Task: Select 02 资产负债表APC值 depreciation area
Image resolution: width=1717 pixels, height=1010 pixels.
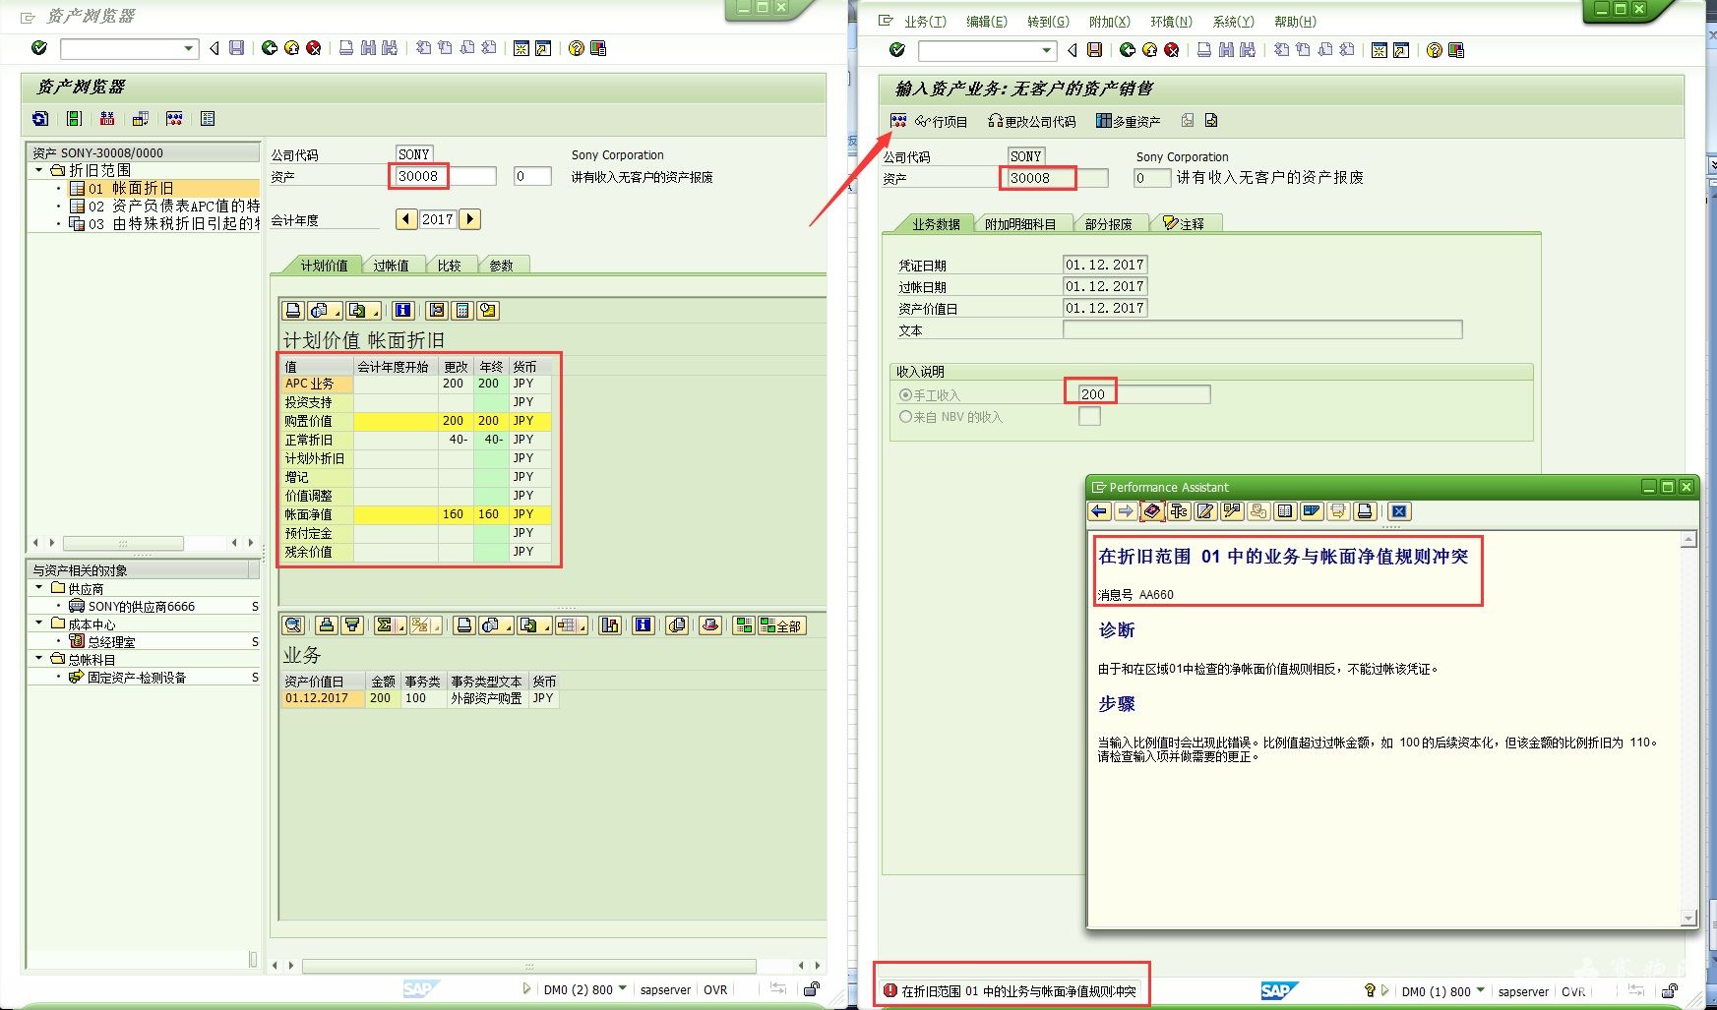Action: 164,206
